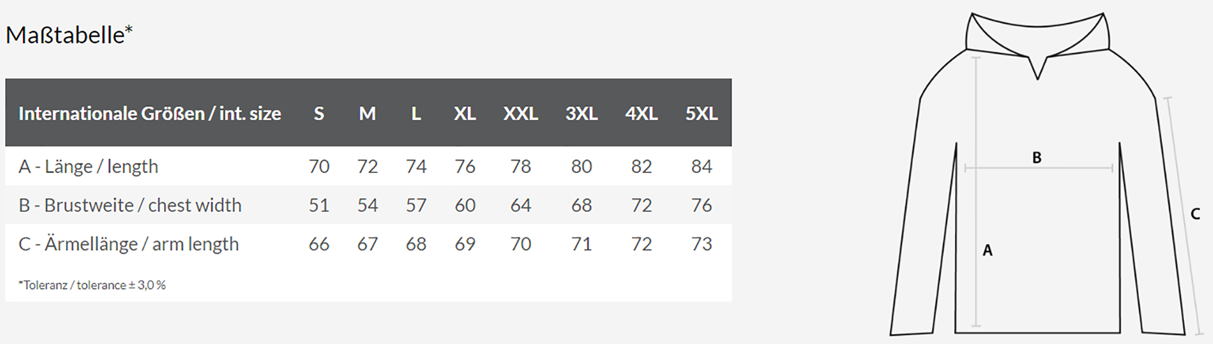
Task: Click the A - Länge / length row label
Action: [88, 166]
